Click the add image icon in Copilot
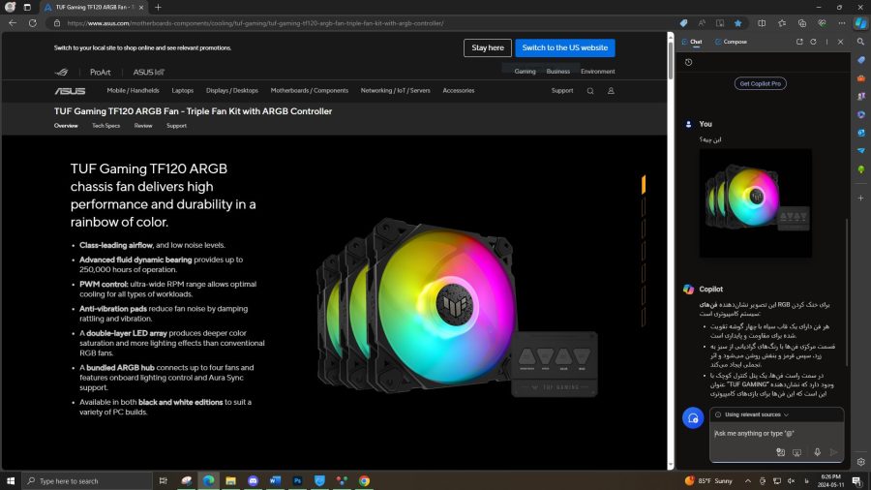871x490 pixels. (x=780, y=452)
